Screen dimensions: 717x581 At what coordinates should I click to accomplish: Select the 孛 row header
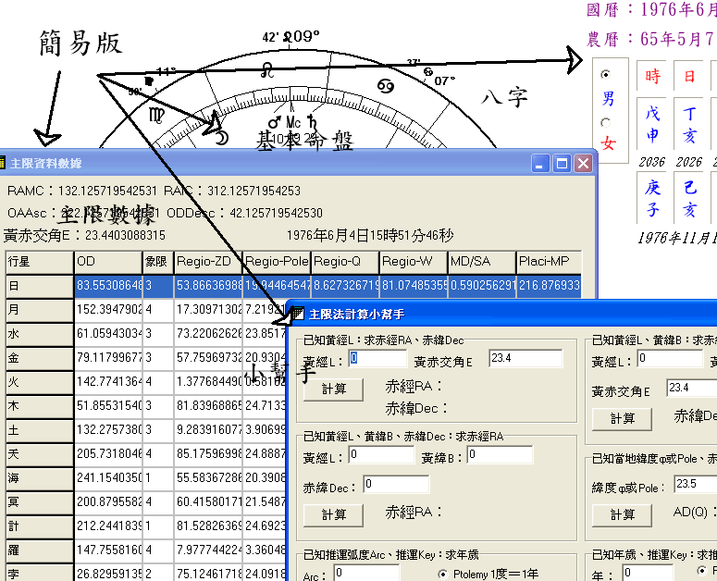[x=40, y=574]
